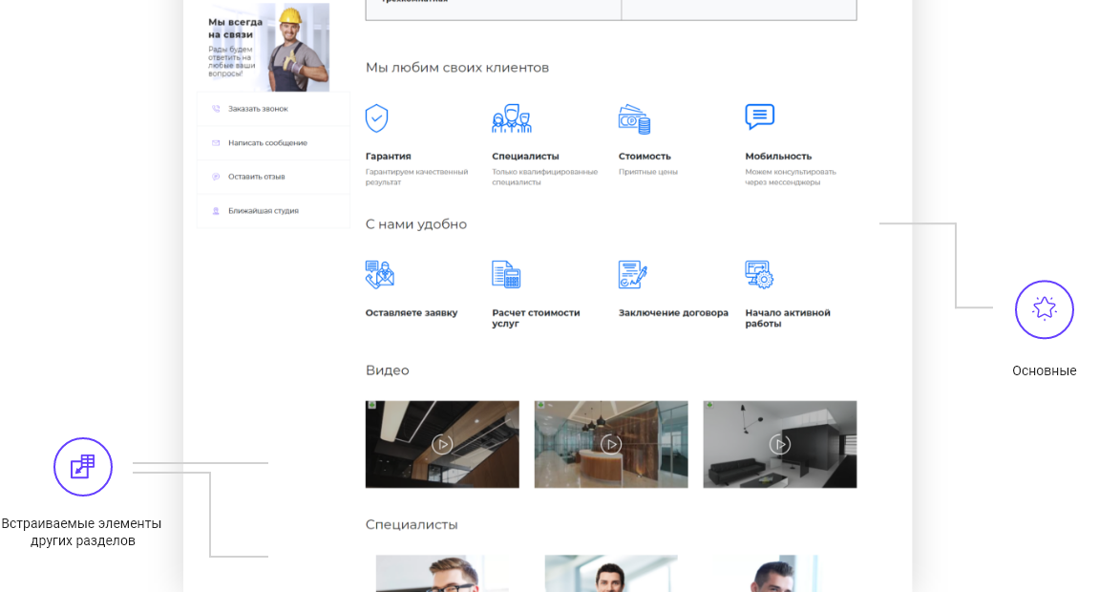
Task: Click the text Приятные цены
Action: tap(648, 172)
